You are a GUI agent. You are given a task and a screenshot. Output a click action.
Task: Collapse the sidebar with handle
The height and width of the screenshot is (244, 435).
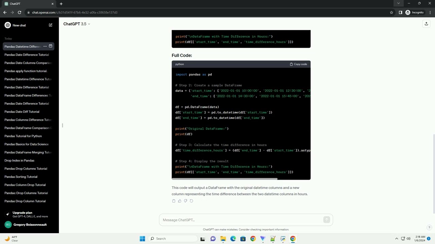pos(63,125)
